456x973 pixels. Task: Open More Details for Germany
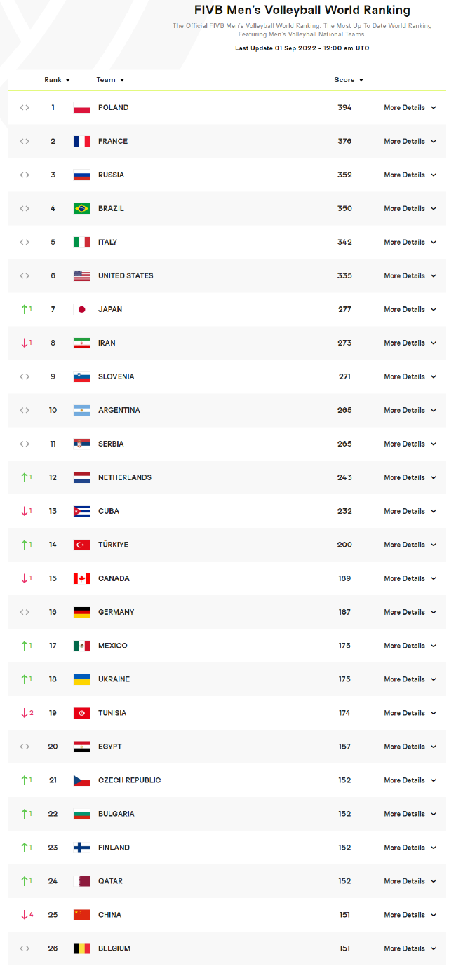pyautogui.click(x=410, y=613)
